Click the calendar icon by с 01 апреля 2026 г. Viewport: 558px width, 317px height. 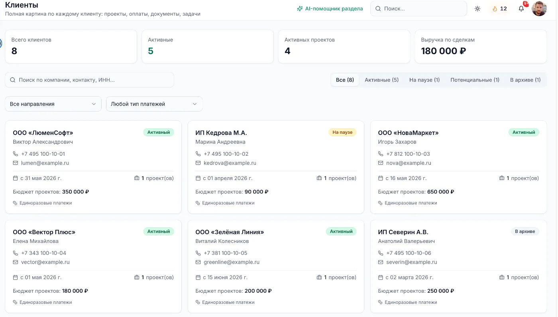(x=198, y=178)
